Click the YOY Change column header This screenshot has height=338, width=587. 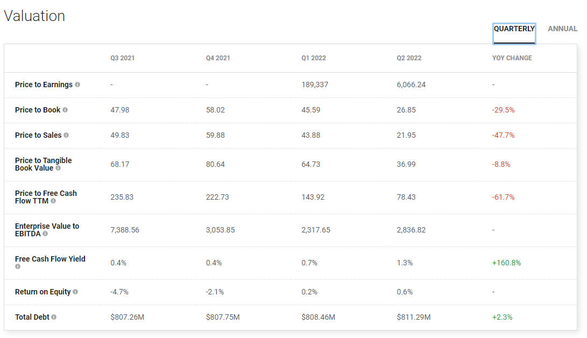click(512, 58)
